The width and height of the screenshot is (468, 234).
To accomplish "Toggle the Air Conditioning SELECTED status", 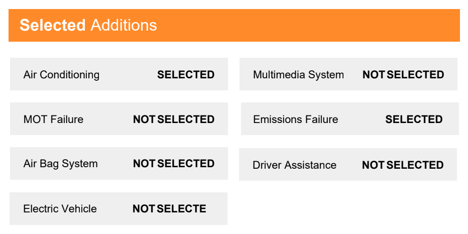I will [x=186, y=75].
